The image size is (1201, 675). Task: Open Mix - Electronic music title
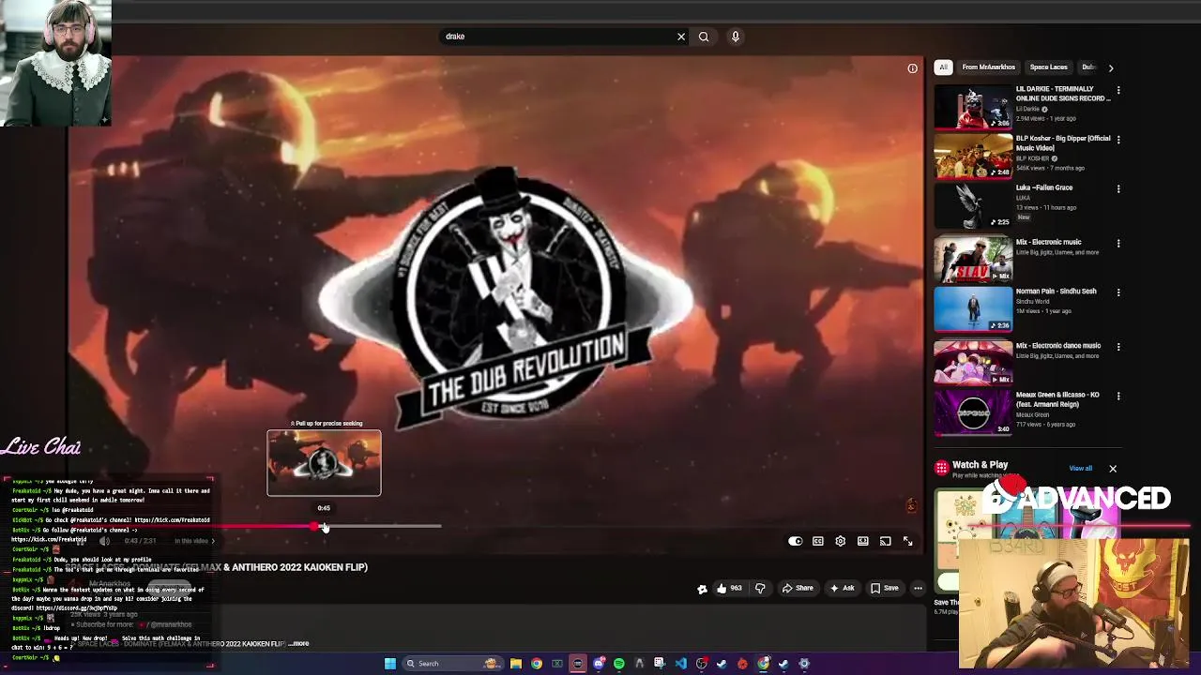coord(1048,242)
